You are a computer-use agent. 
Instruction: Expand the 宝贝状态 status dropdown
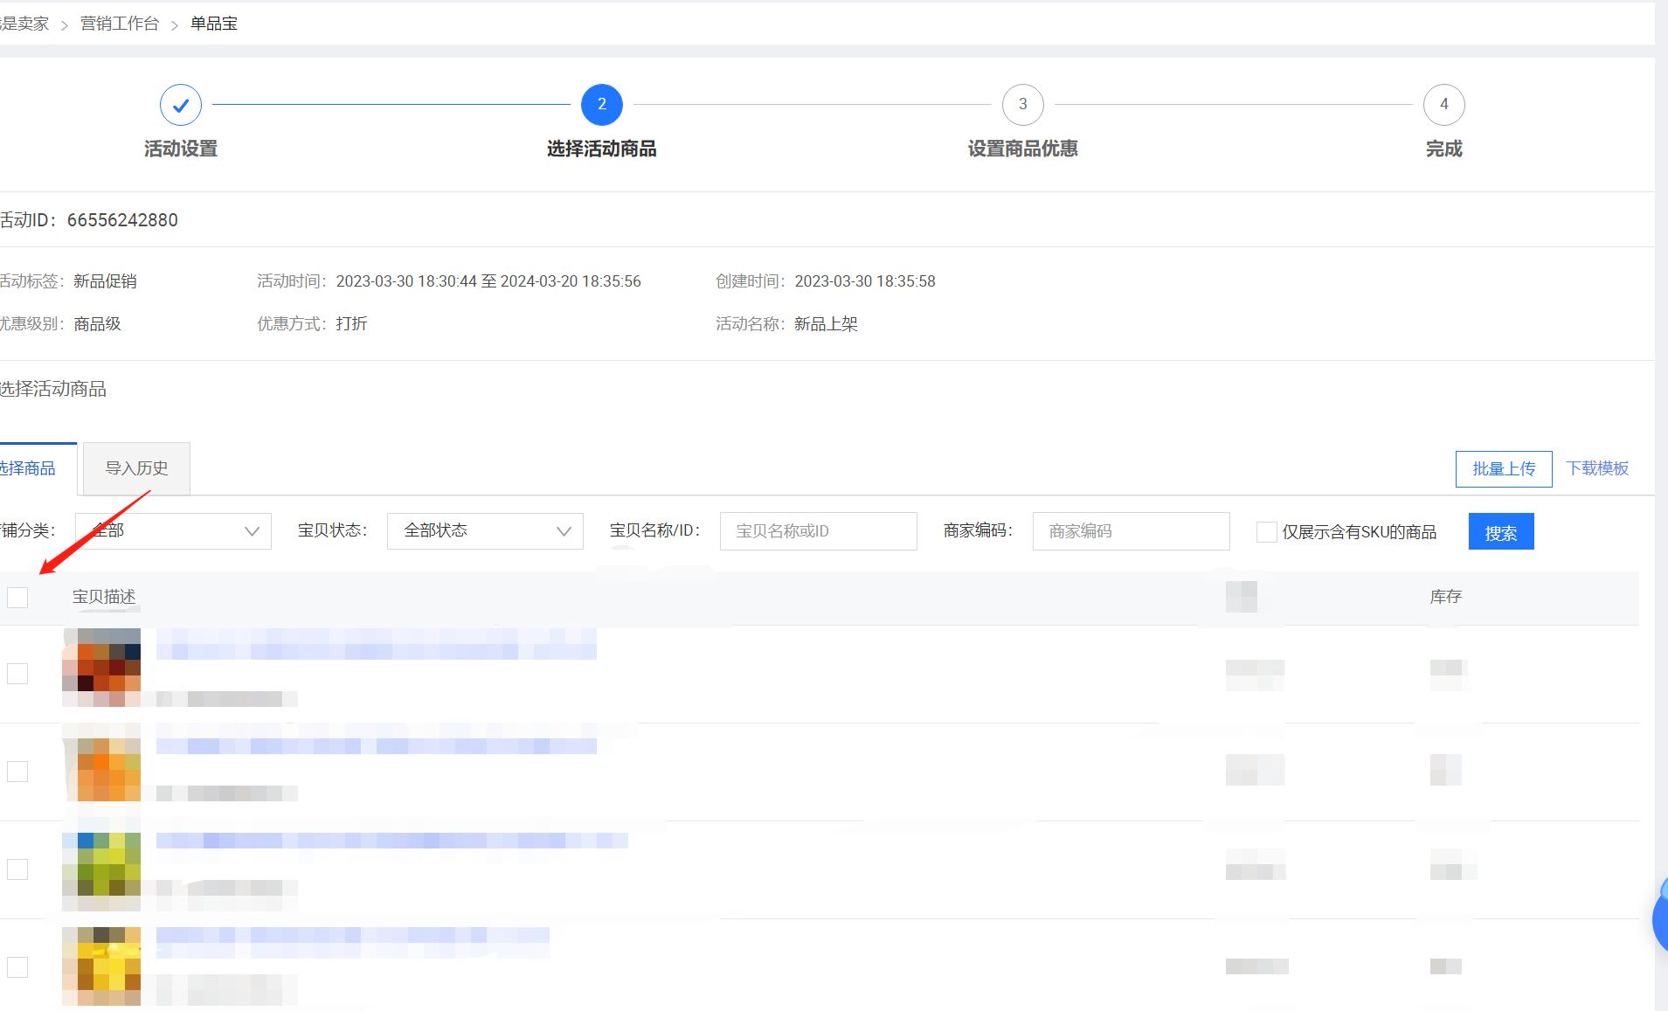pos(484,530)
